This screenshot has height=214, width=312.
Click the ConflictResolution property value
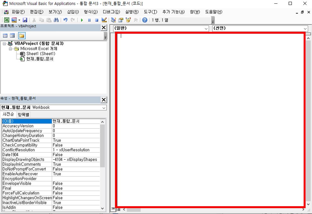pos(76,150)
